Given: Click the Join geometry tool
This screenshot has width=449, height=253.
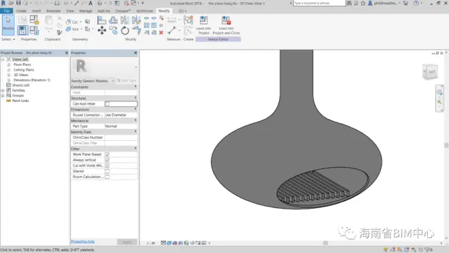Looking at the screenshot, I should [x=72, y=29].
